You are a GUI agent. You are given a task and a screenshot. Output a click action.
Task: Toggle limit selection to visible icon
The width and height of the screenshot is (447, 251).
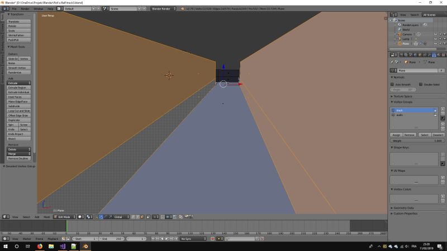[x=148, y=217]
